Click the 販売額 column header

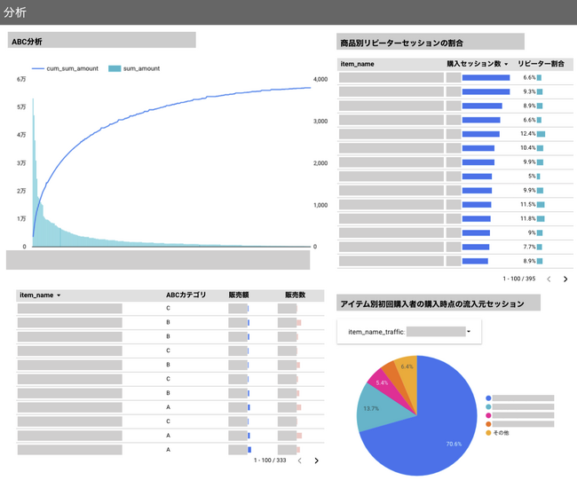click(239, 295)
